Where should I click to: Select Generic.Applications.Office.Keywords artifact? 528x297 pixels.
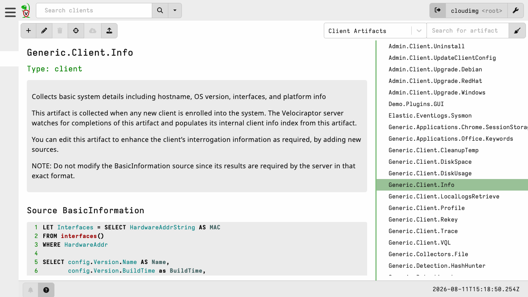452,139
